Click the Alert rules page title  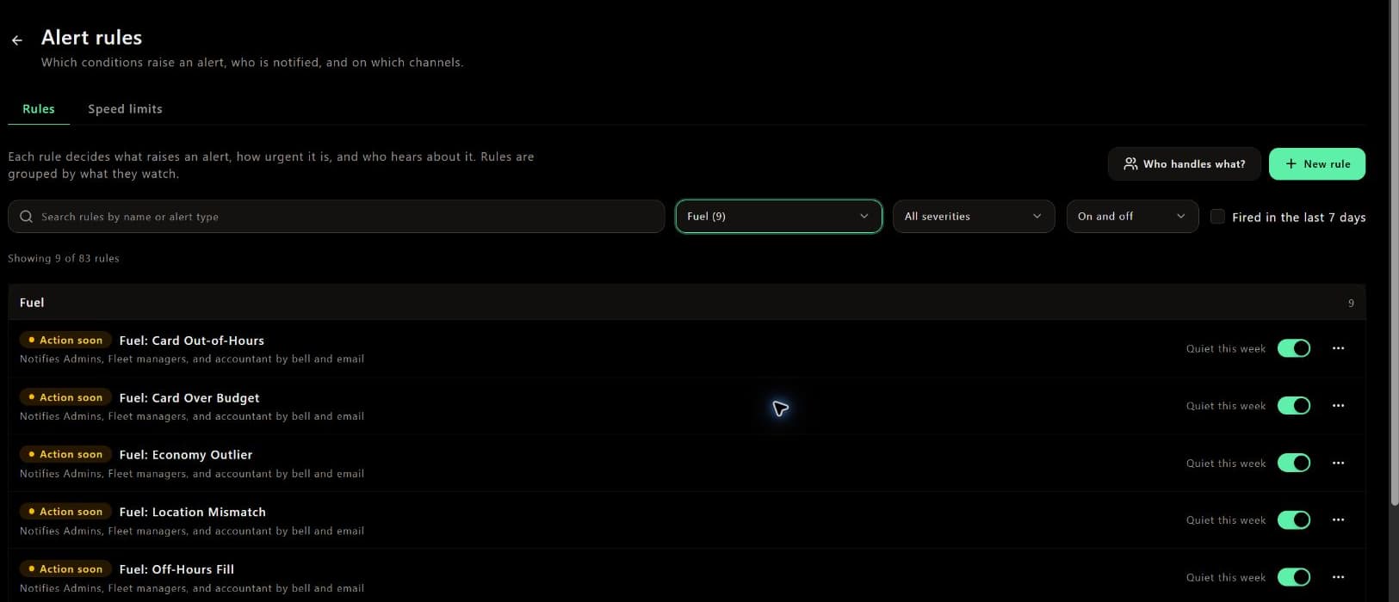91,38
